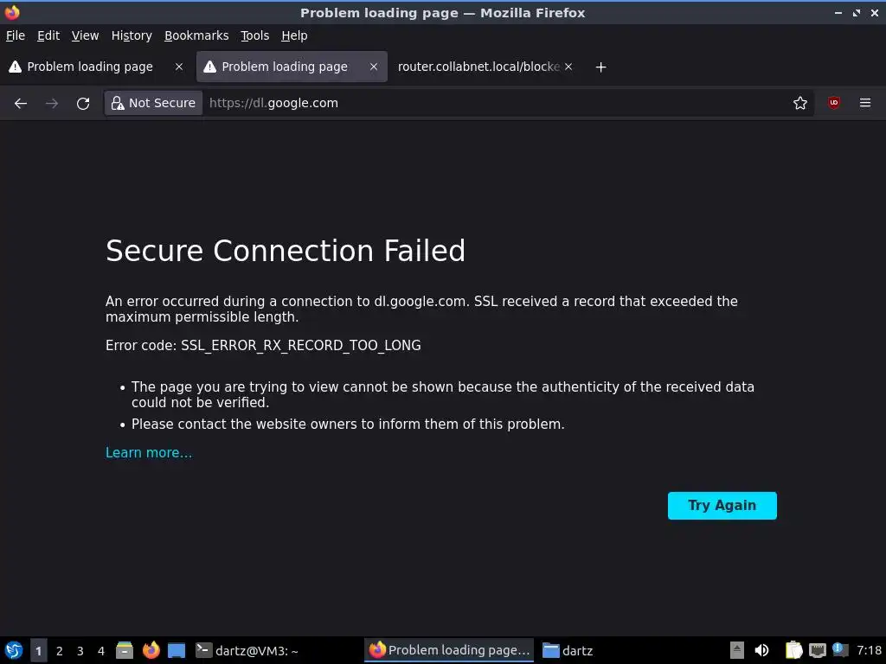Click the URL address bar field

(493, 103)
